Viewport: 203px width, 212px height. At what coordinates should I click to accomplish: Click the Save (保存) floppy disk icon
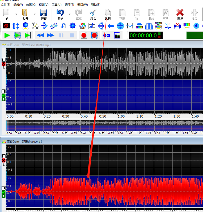coord(43,14)
